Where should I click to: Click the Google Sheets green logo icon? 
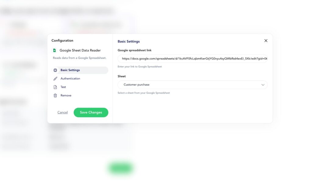[55, 50]
